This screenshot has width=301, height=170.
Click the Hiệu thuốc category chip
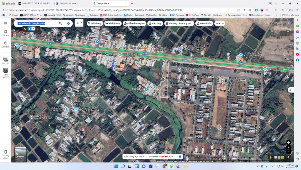[204, 23]
